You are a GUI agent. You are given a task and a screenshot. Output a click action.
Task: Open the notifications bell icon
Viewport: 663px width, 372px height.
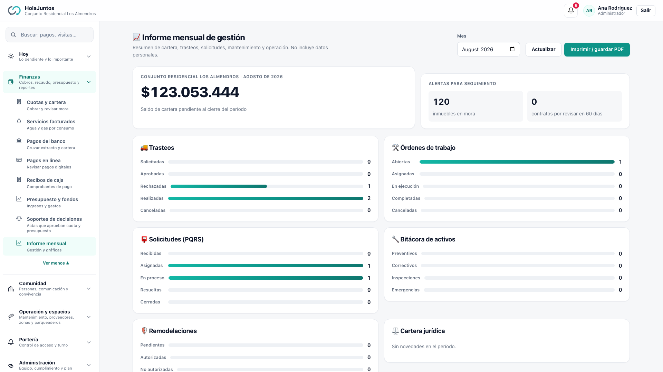pos(571,10)
